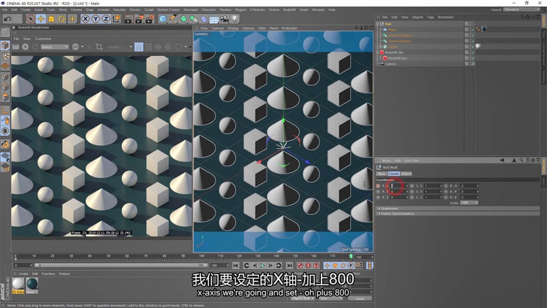Go to start of animation

coord(236,266)
